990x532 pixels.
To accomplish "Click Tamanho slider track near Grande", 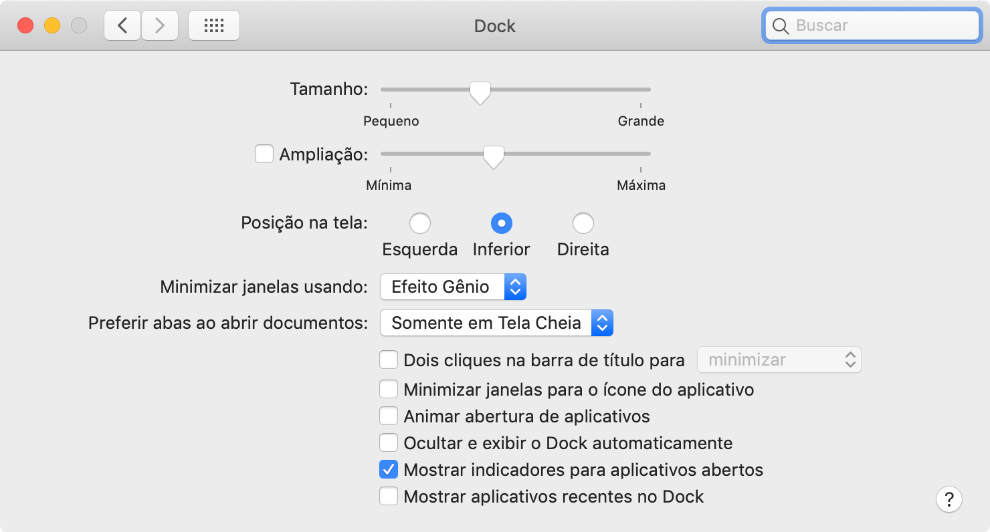I will point(640,89).
